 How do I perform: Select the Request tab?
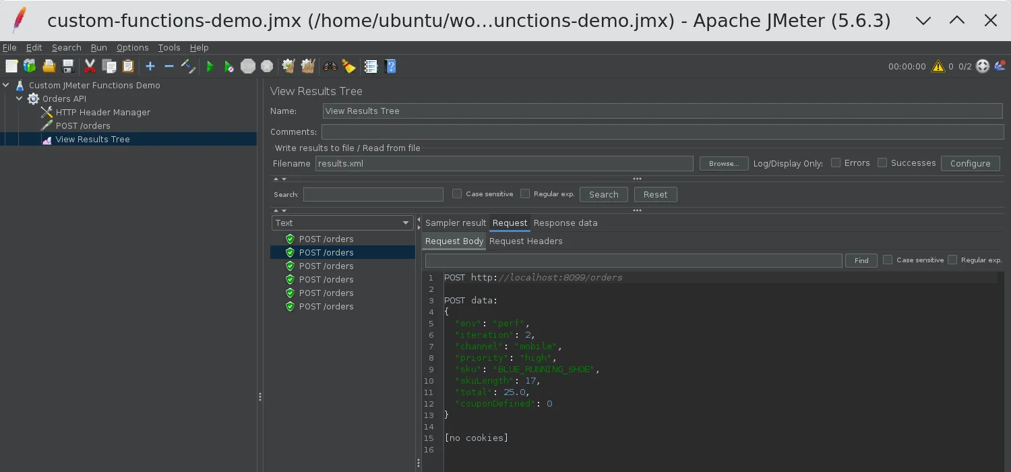(510, 223)
